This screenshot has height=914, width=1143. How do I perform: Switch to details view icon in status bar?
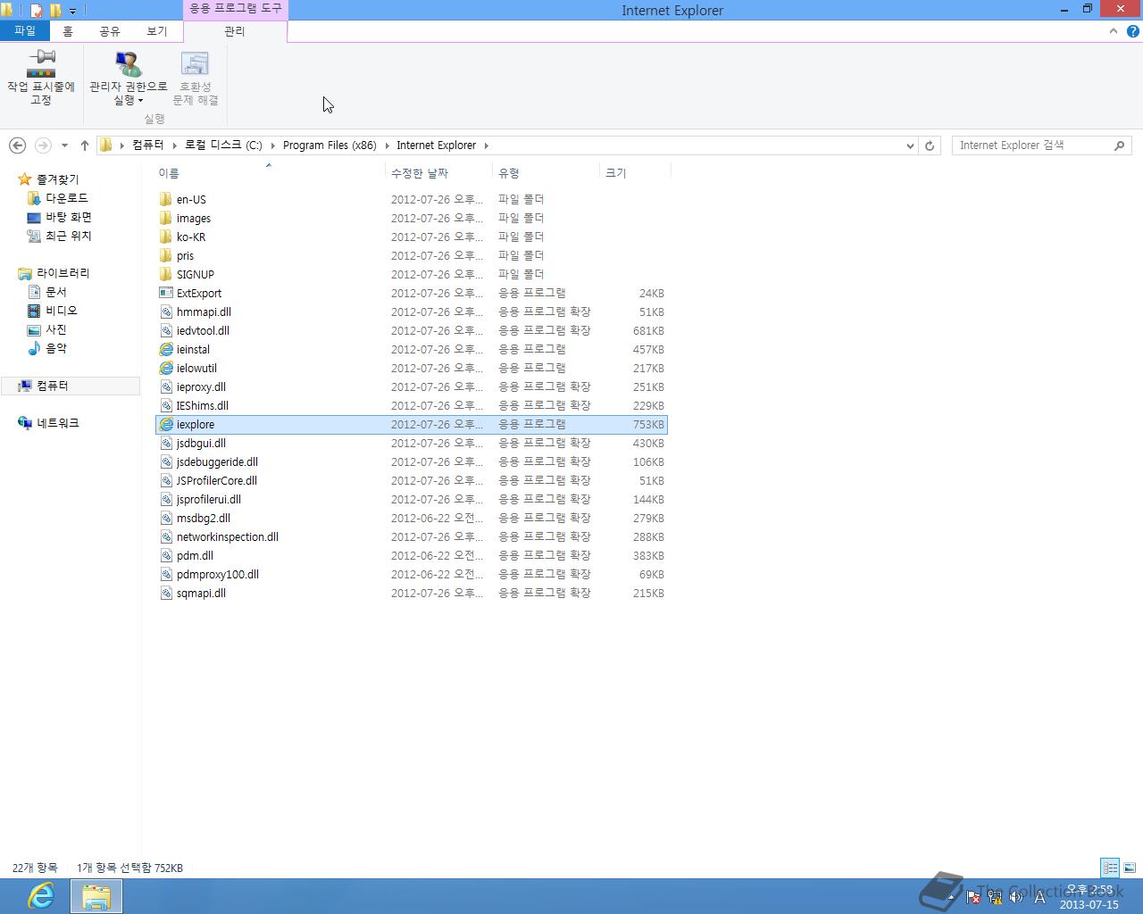coord(1110,868)
